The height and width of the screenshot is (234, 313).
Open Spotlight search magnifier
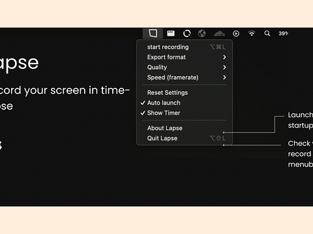tap(267, 33)
